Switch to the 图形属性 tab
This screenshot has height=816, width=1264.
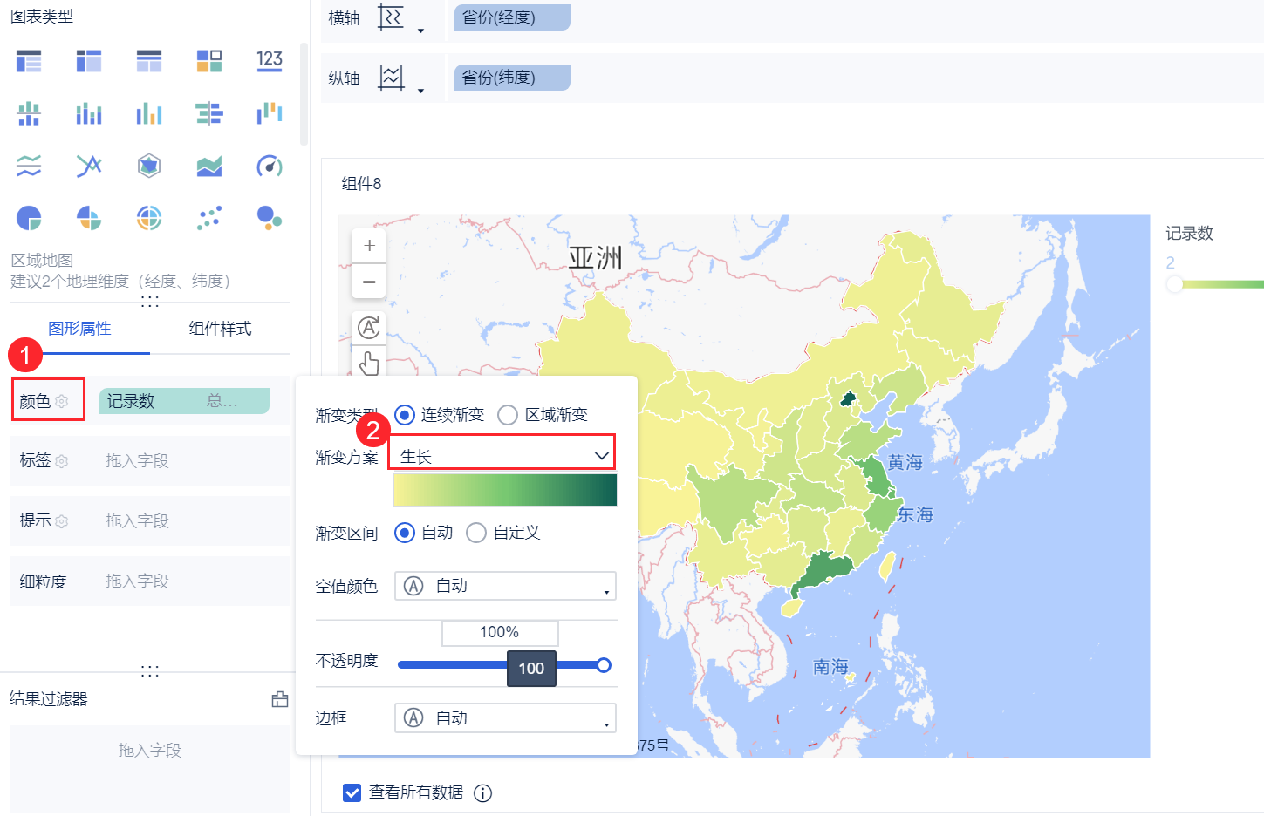[x=79, y=329]
